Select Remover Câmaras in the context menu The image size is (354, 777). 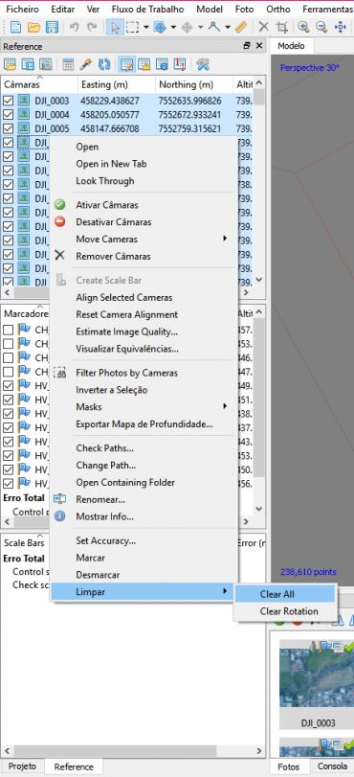pyautogui.click(x=144, y=256)
